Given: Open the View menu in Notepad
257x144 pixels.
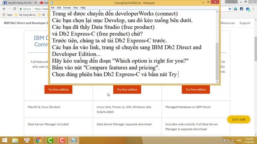Looking at the screenshot, I should (75, 8).
